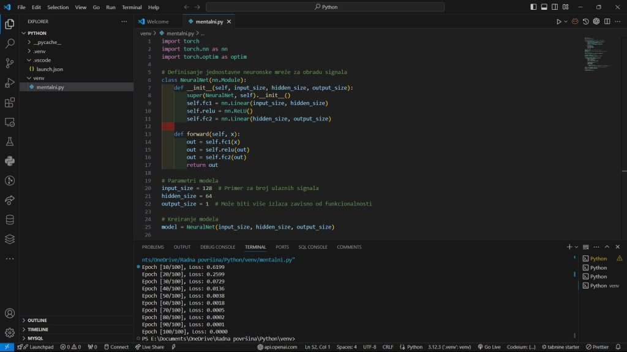
Task: Open the new terminal launch profile dropdown
Action: pyautogui.click(x=576, y=247)
